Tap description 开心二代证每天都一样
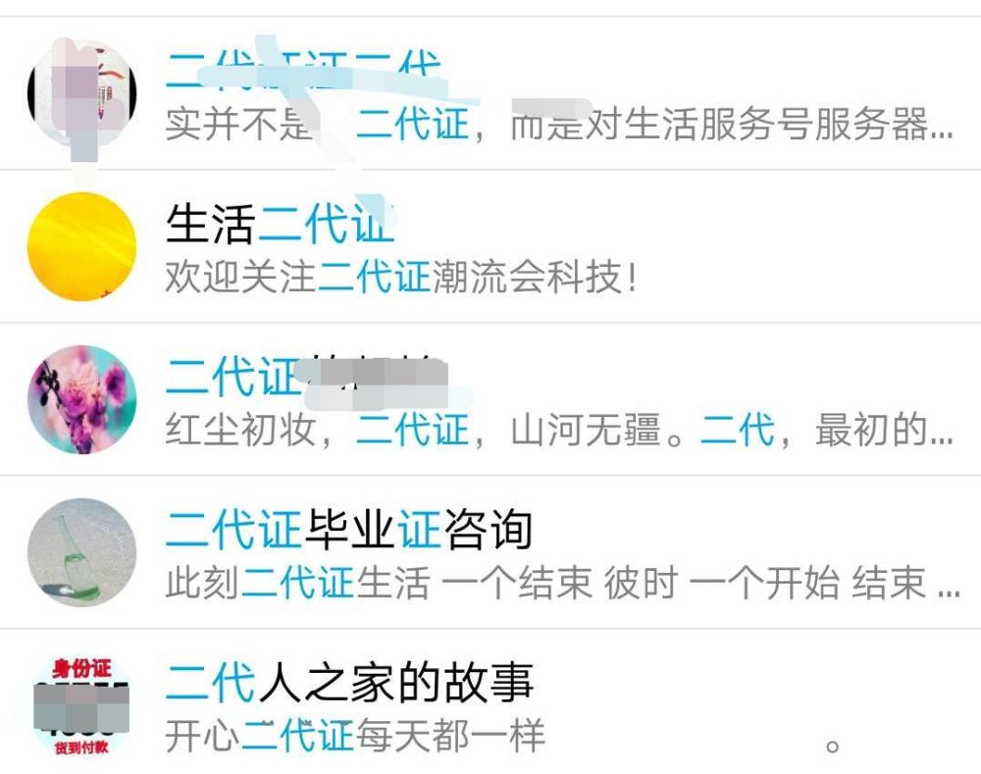Viewport: 981px width, 774px height. tap(355, 735)
